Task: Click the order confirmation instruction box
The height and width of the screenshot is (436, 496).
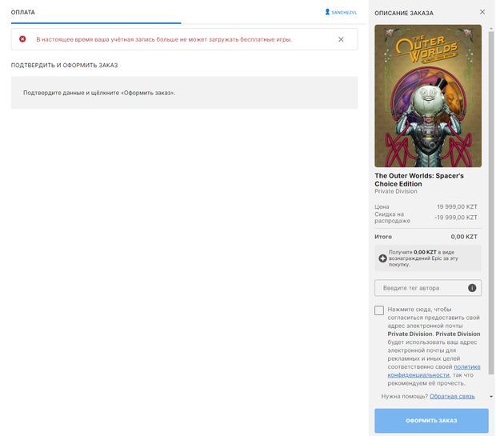Action: 184,93
